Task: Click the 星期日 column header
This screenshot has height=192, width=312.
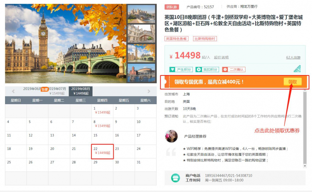Action: (16, 100)
